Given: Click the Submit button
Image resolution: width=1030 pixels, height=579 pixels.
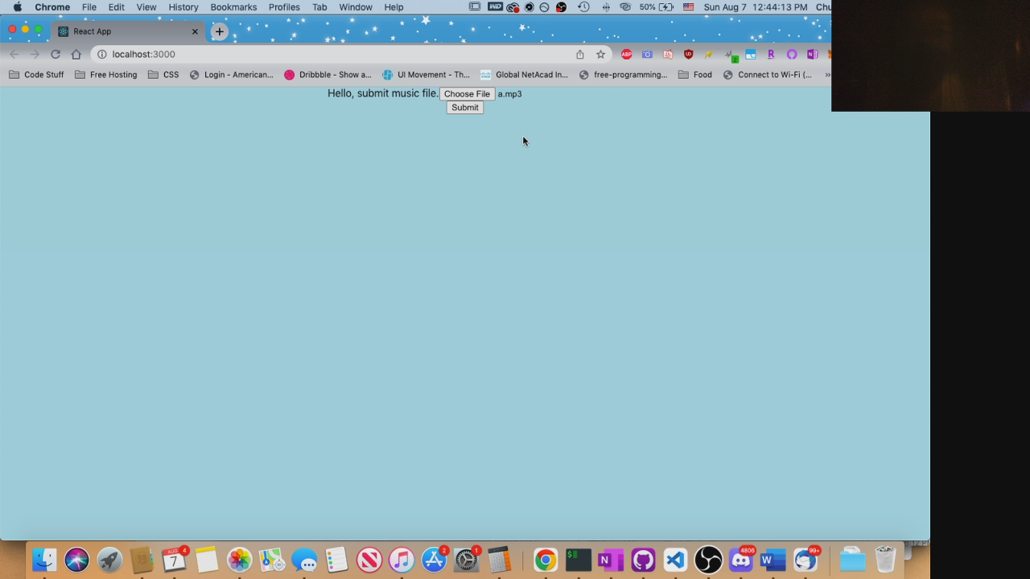Looking at the screenshot, I should tap(465, 108).
